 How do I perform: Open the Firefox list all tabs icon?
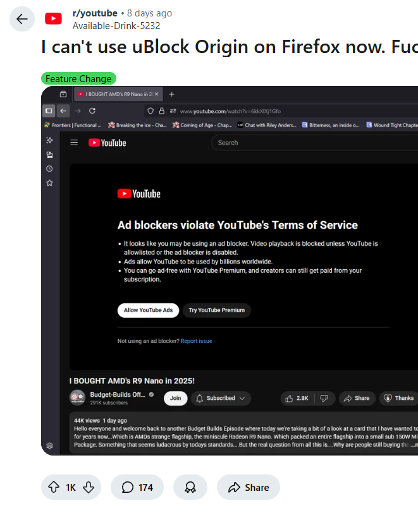[x=63, y=94]
